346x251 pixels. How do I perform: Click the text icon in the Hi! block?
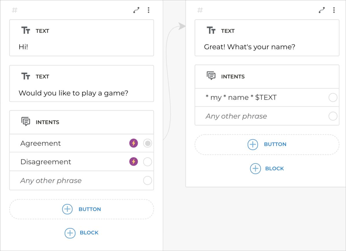[26, 31]
